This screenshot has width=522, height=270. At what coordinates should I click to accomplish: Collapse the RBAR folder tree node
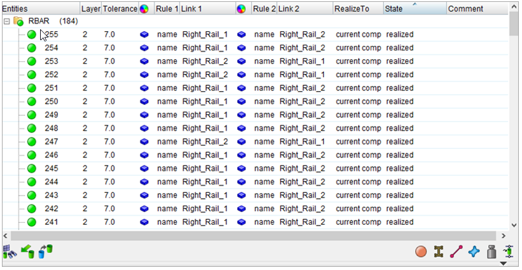pyautogui.click(x=6, y=21)
